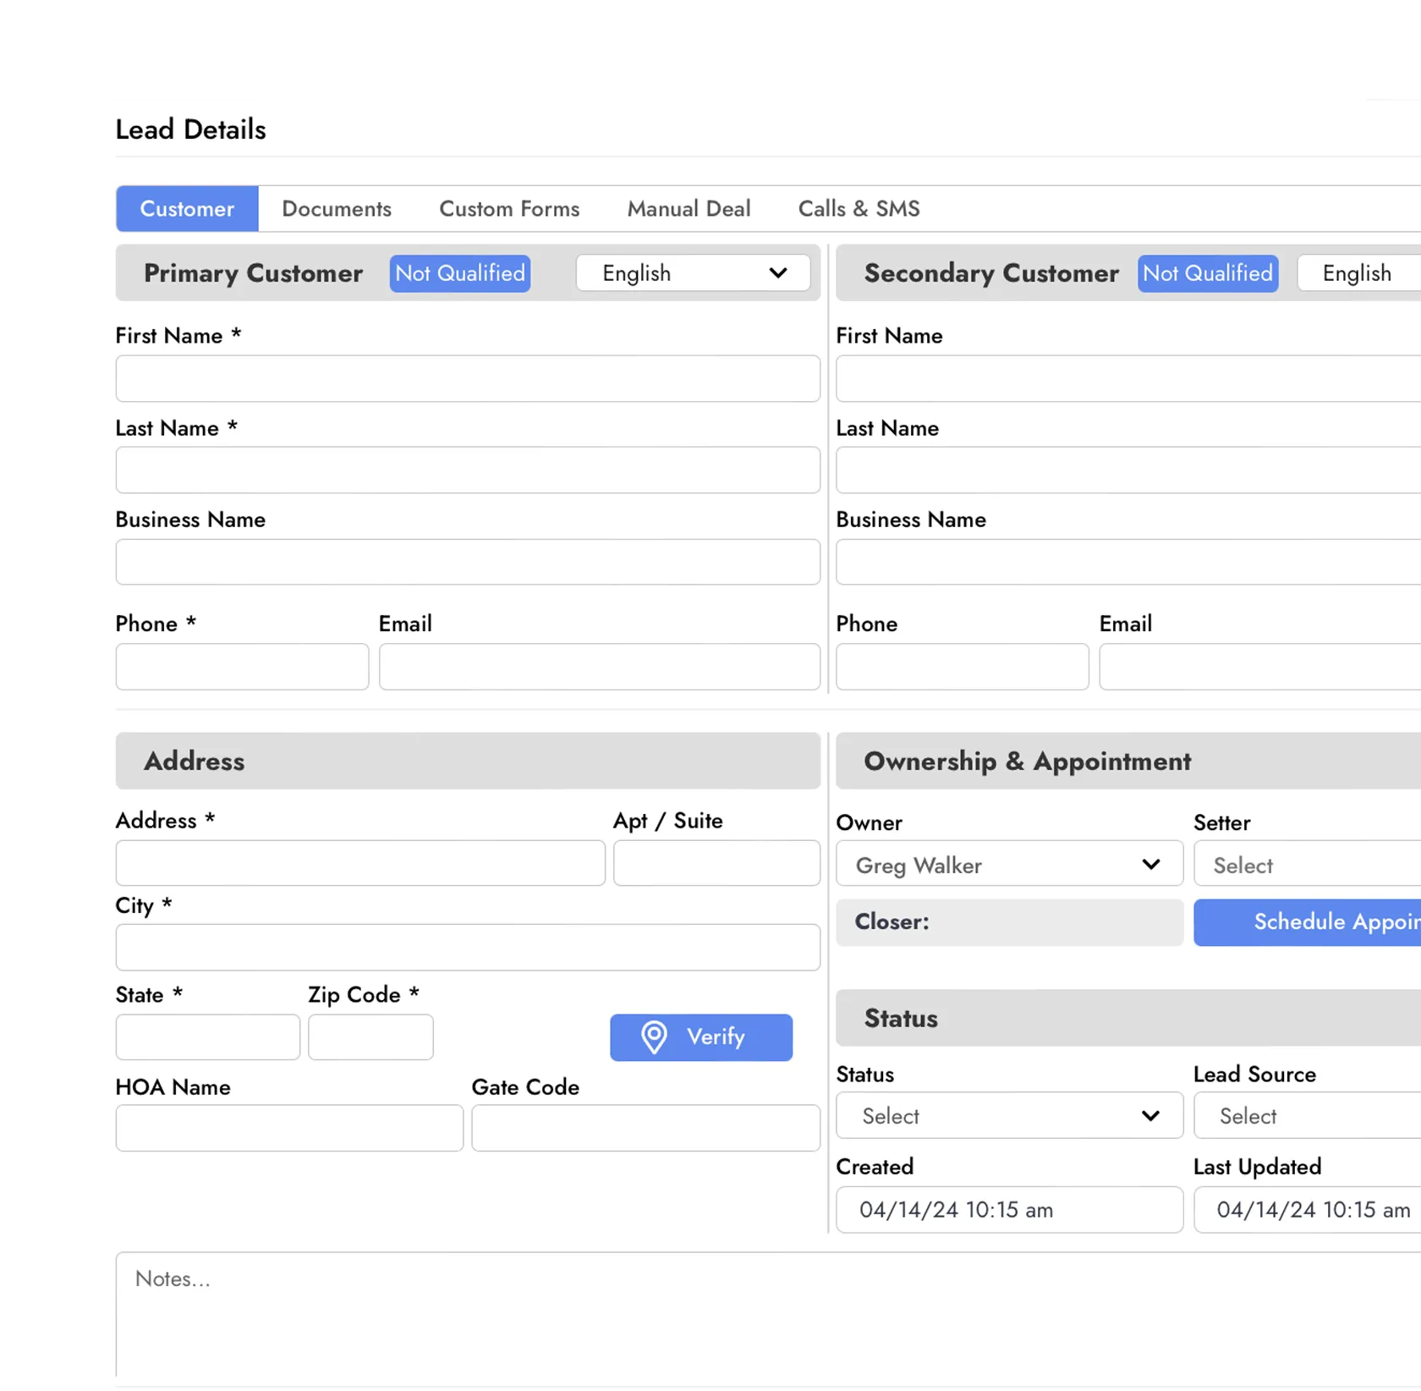Click the Verify button for the address
The height and width of the screenshot is (1391, 1421).
point(700,1036)
